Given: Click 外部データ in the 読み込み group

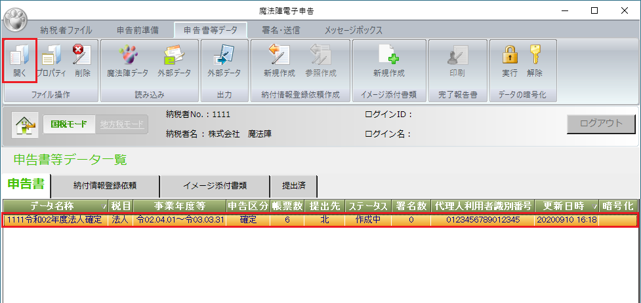Looking at the screenshot, I should (x=174, y=60).
